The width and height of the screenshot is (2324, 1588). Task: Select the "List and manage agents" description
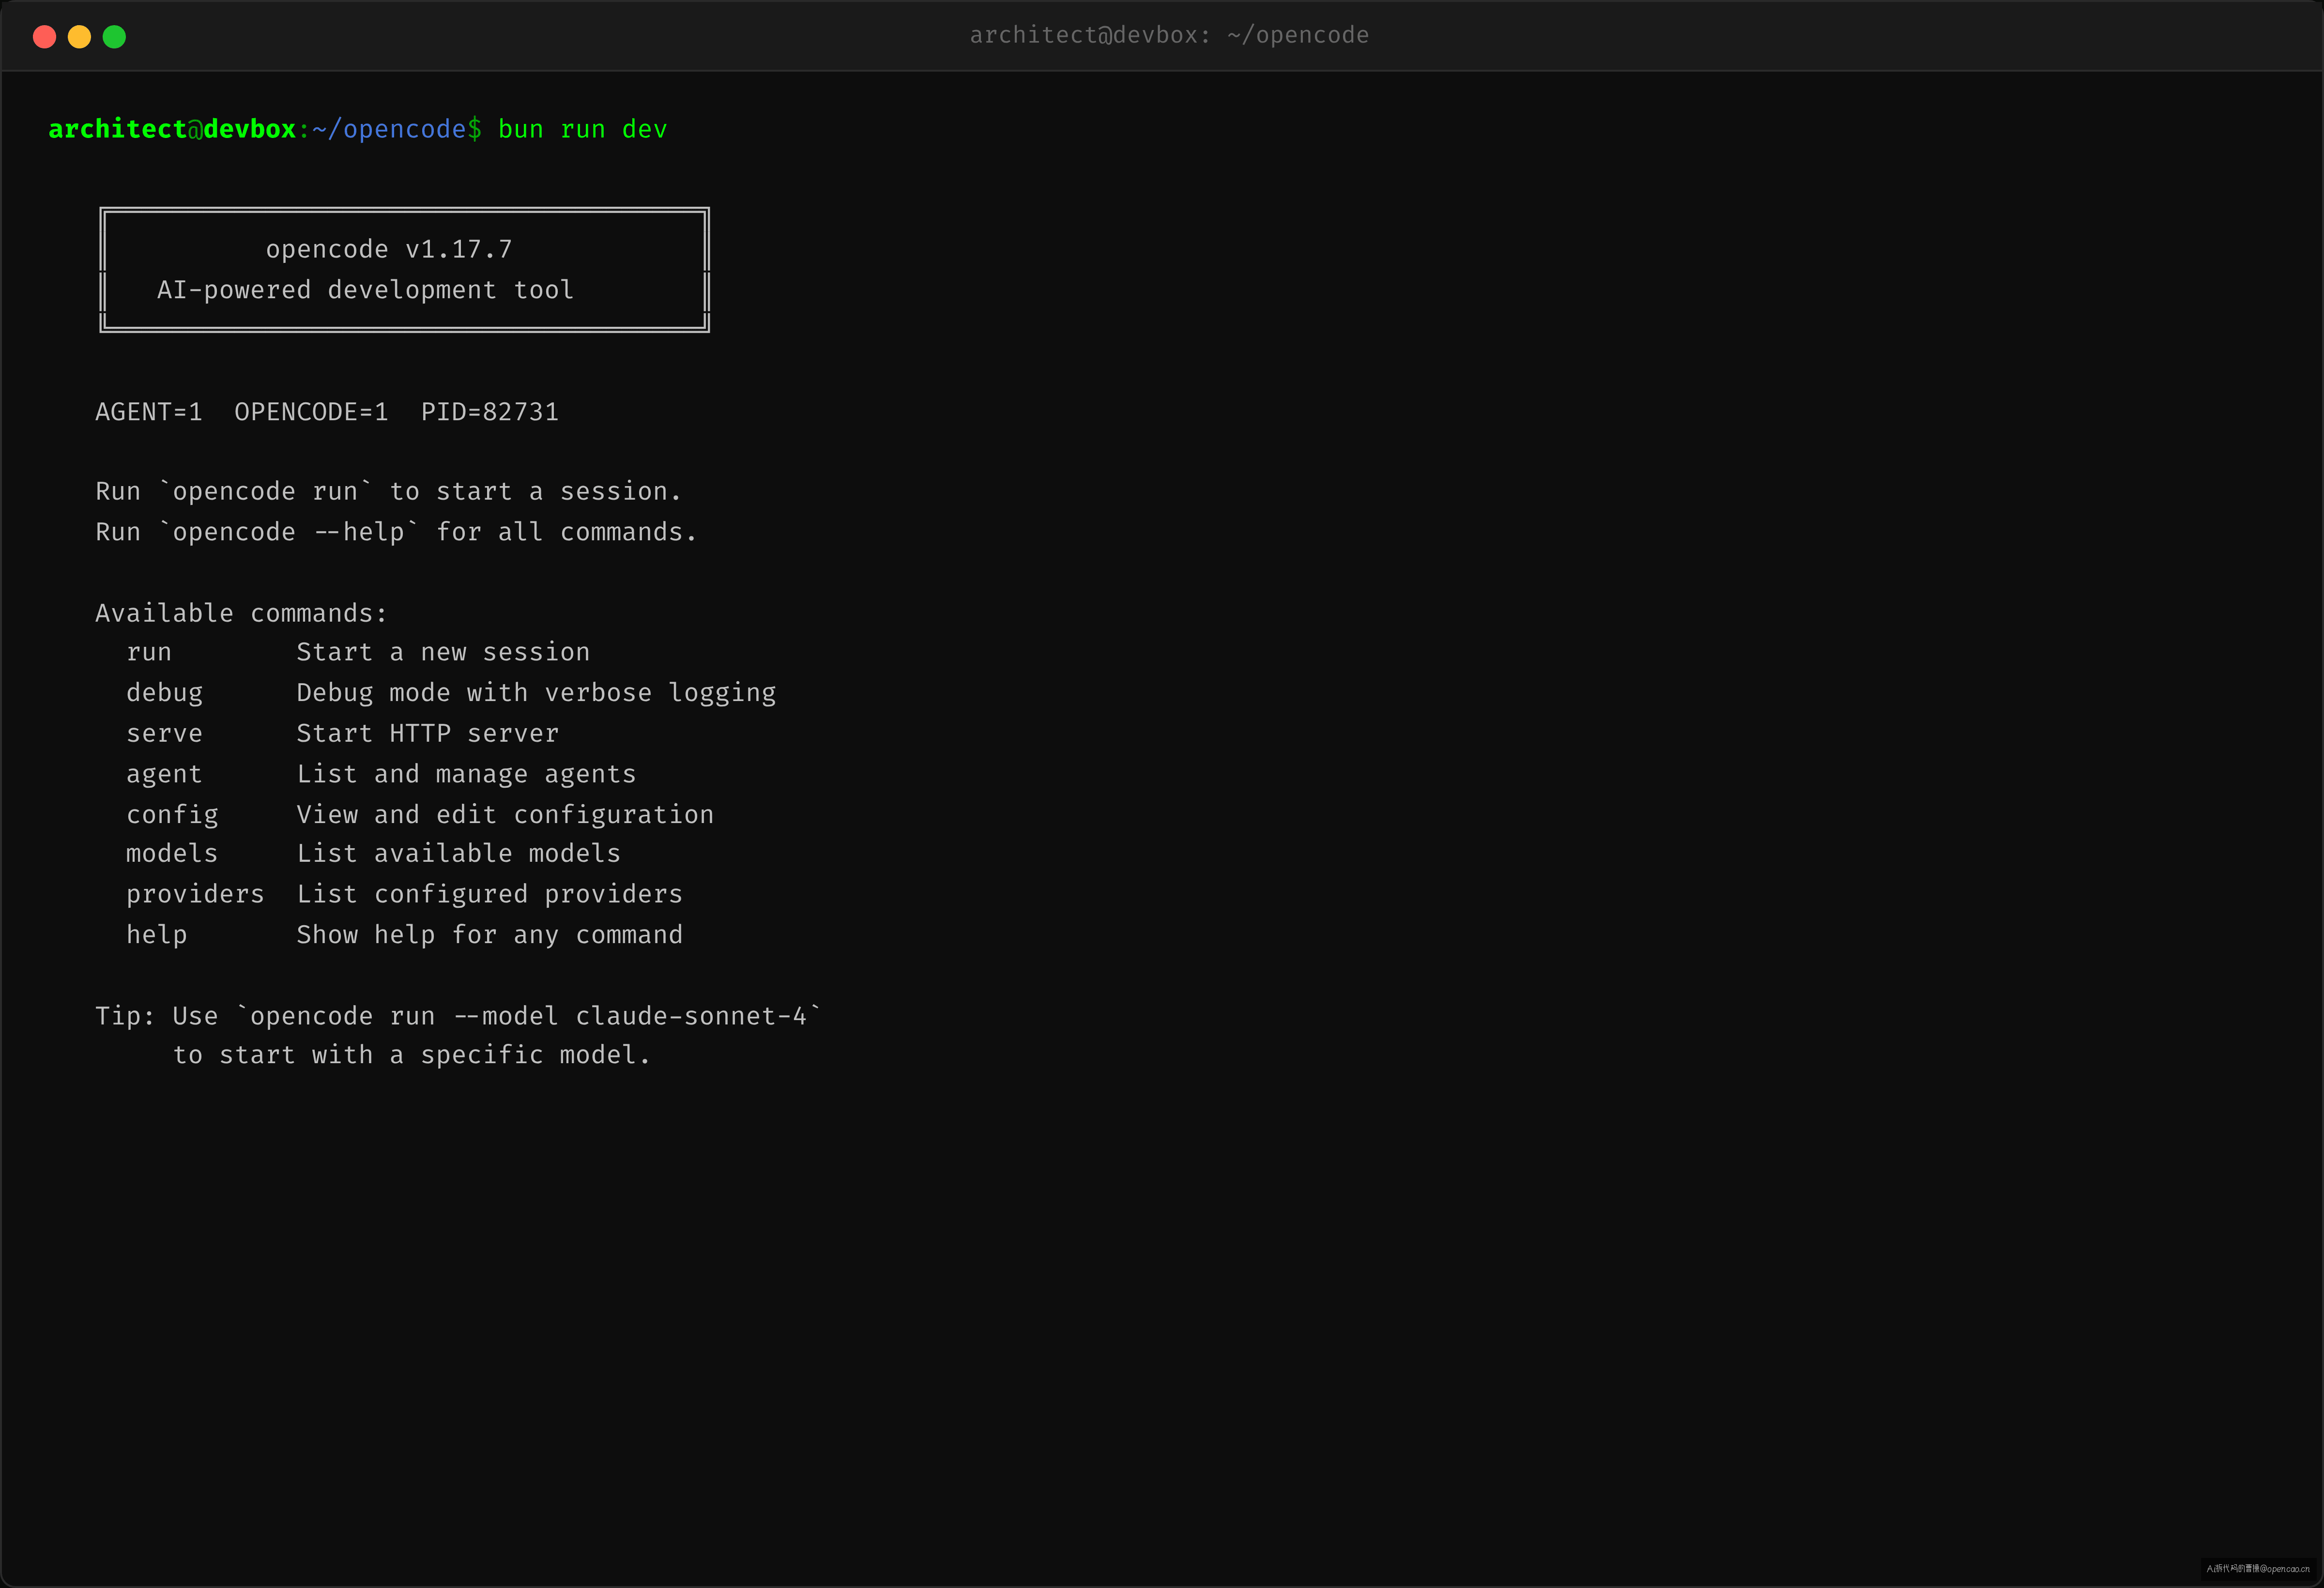466,774
